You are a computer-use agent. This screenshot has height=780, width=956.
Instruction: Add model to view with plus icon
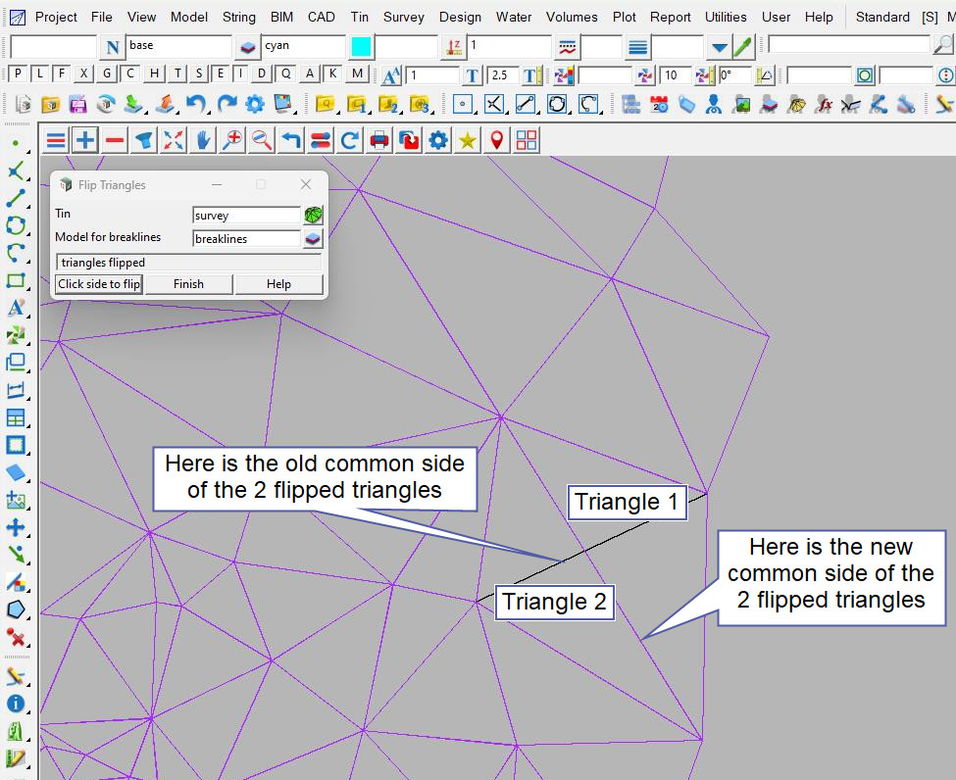click(85, 141)
